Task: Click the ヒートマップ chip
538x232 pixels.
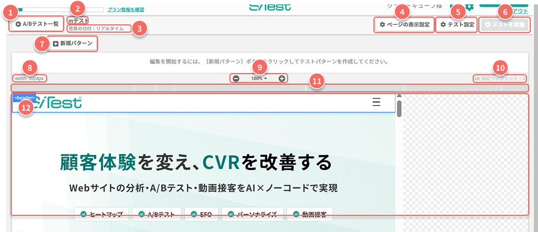Action: [x=101, y=214]
